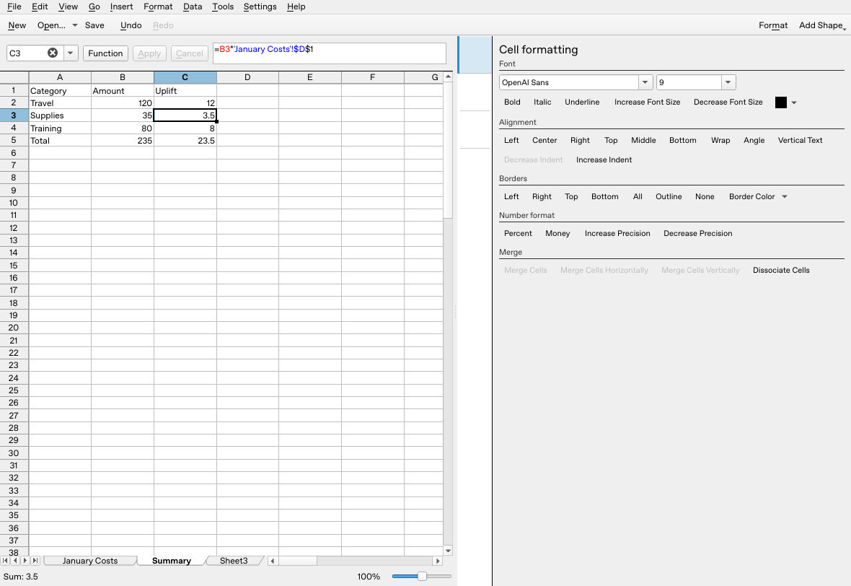The height and width of the screenshot is (586, 851).
Task: Apply the Percent number format
Action: point(518,234)
